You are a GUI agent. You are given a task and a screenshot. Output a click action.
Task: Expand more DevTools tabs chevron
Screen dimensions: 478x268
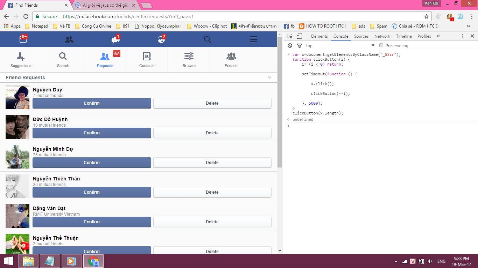coord(438,36)
